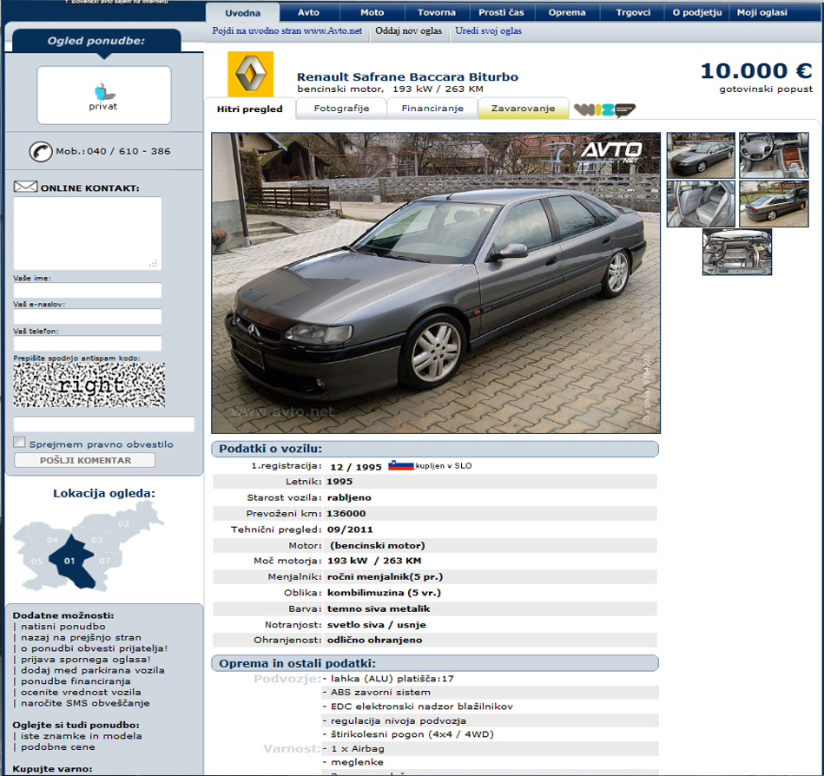Open the Moto menu tab
The width and height of the screenshot is (824, 776).
pyautogui.click(x=372, y=13)
